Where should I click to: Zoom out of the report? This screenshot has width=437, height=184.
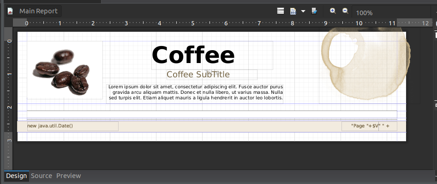pos(345,11)
